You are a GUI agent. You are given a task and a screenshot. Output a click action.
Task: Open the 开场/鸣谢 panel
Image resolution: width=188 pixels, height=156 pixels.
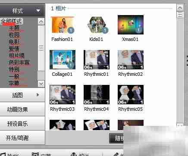[x=22, y=138]
